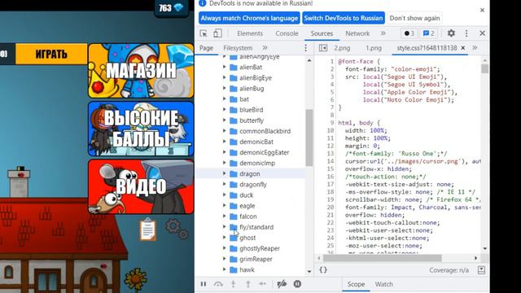Image resolution: width=521 pixels, height=293 pixels.
Task: Select the demonicEggEater folder
Action: tap(264, 152)
